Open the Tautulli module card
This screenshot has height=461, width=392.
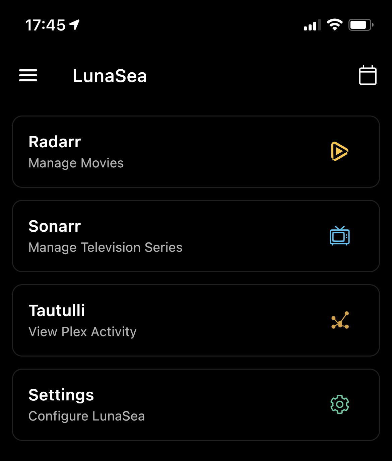tap(196, 320)
